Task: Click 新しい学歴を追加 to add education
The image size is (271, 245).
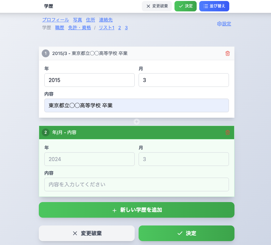Action: tap(136, 210)
